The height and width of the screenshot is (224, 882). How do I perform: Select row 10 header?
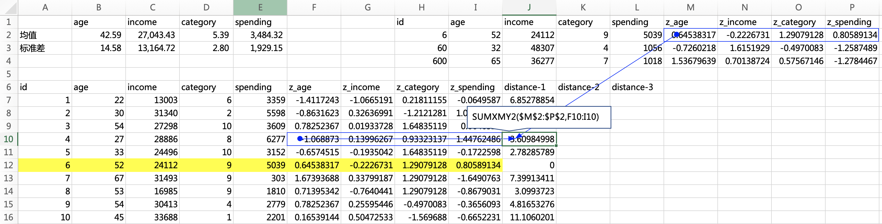click(x=9, y=139)
